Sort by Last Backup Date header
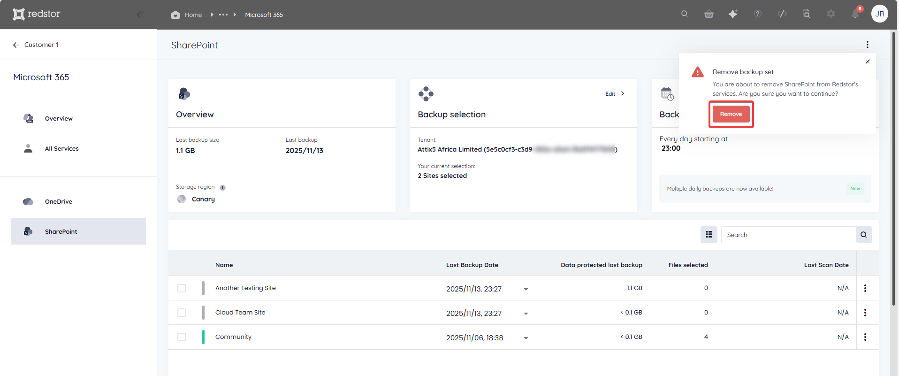The height and width of the screenshot is (376, 899). coord(472,265)
